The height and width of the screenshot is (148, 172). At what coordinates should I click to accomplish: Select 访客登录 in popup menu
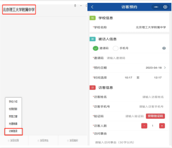click(x=13, y=131)
